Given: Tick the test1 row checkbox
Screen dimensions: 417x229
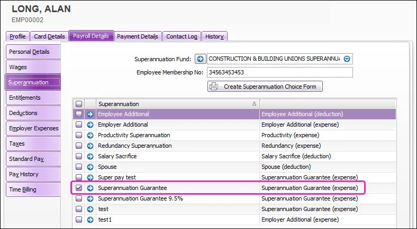Looking at the screenshot, I should 79,220.
